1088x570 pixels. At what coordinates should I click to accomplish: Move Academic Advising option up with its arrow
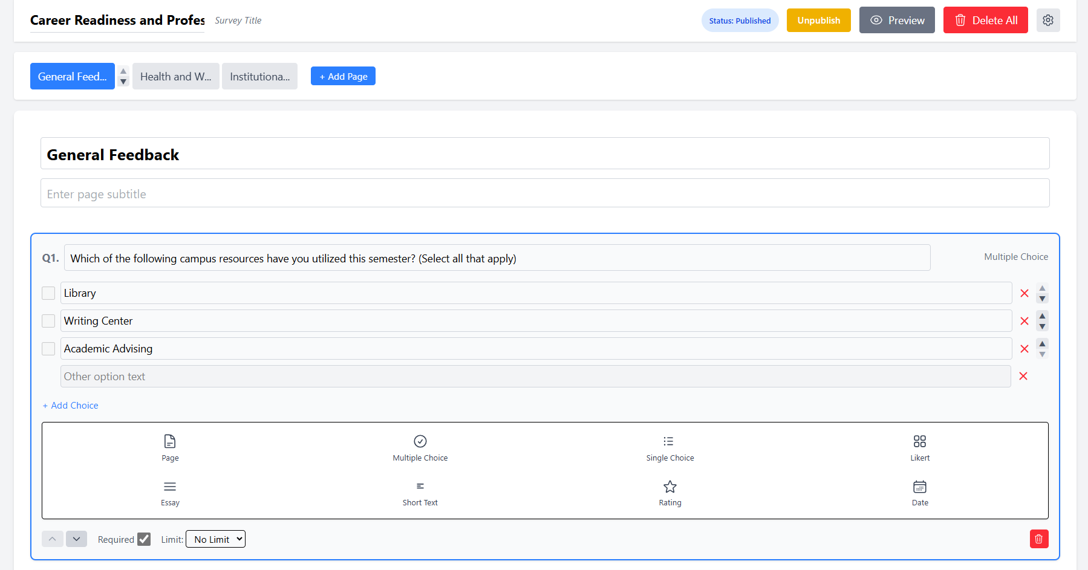click(1041, 345)
